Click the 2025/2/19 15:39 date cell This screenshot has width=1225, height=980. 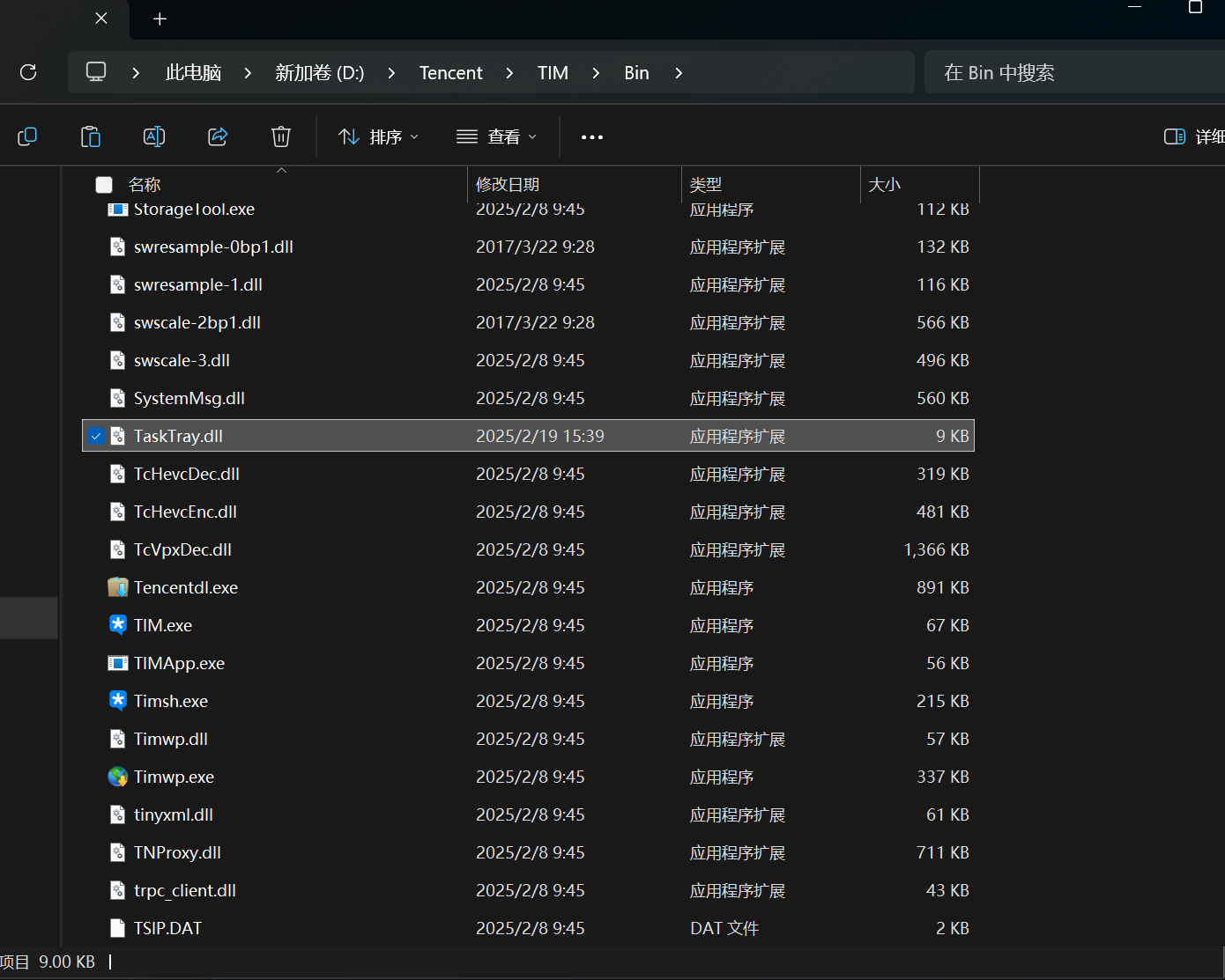(x=540, y=437)
